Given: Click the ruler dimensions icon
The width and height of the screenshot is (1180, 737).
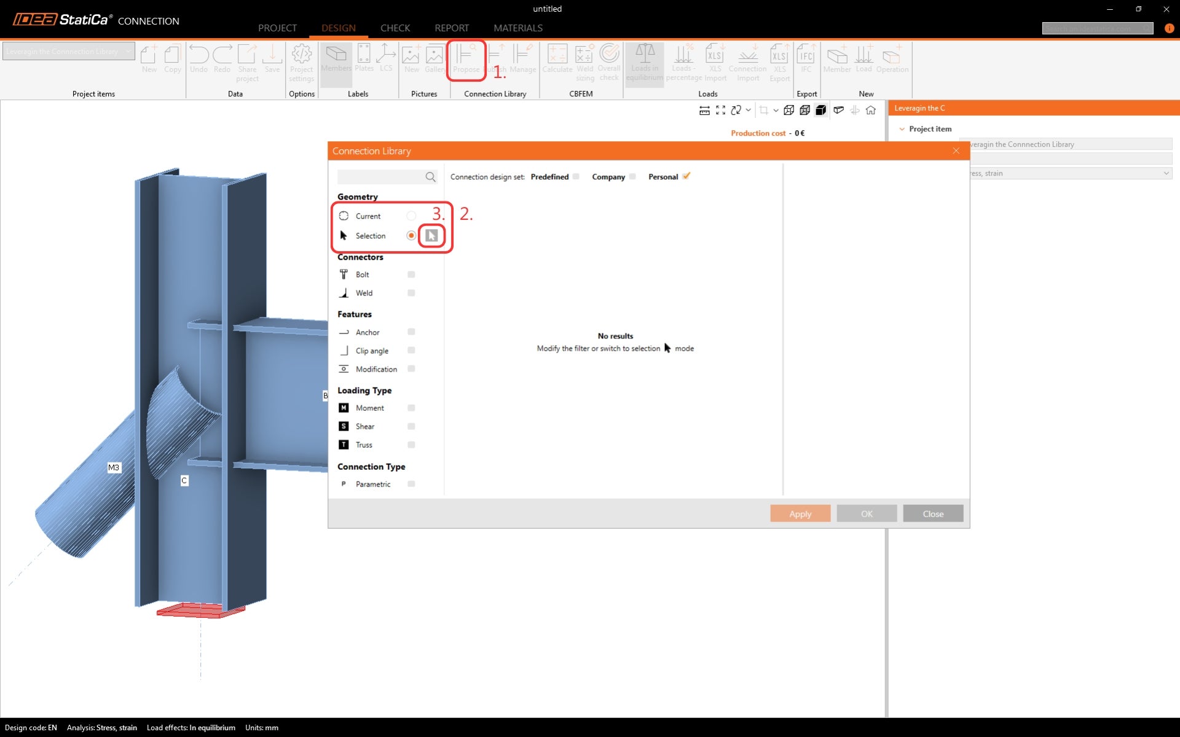Looking at the screenshot, I should 704,111.
